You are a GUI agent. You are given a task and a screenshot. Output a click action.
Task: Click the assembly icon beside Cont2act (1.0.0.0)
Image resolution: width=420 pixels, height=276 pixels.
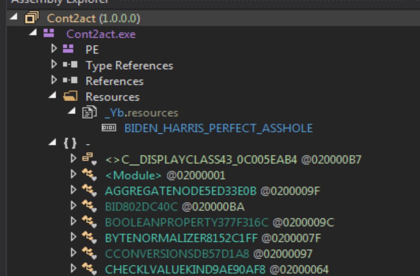31,18
